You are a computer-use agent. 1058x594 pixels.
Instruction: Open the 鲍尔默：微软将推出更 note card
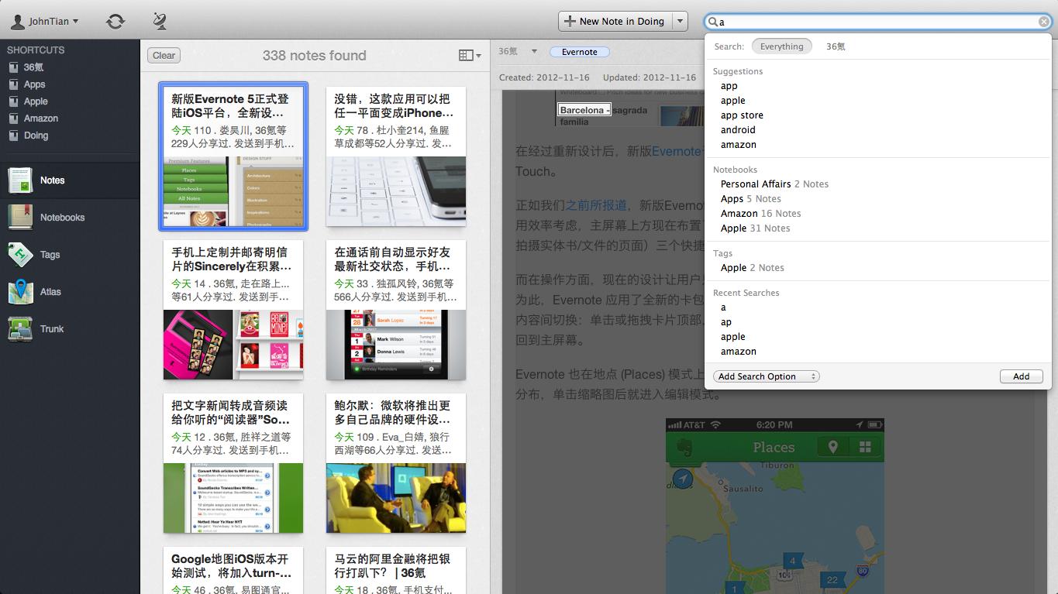(396, 463)
